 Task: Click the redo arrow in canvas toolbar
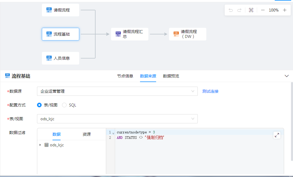coord(239,10)
